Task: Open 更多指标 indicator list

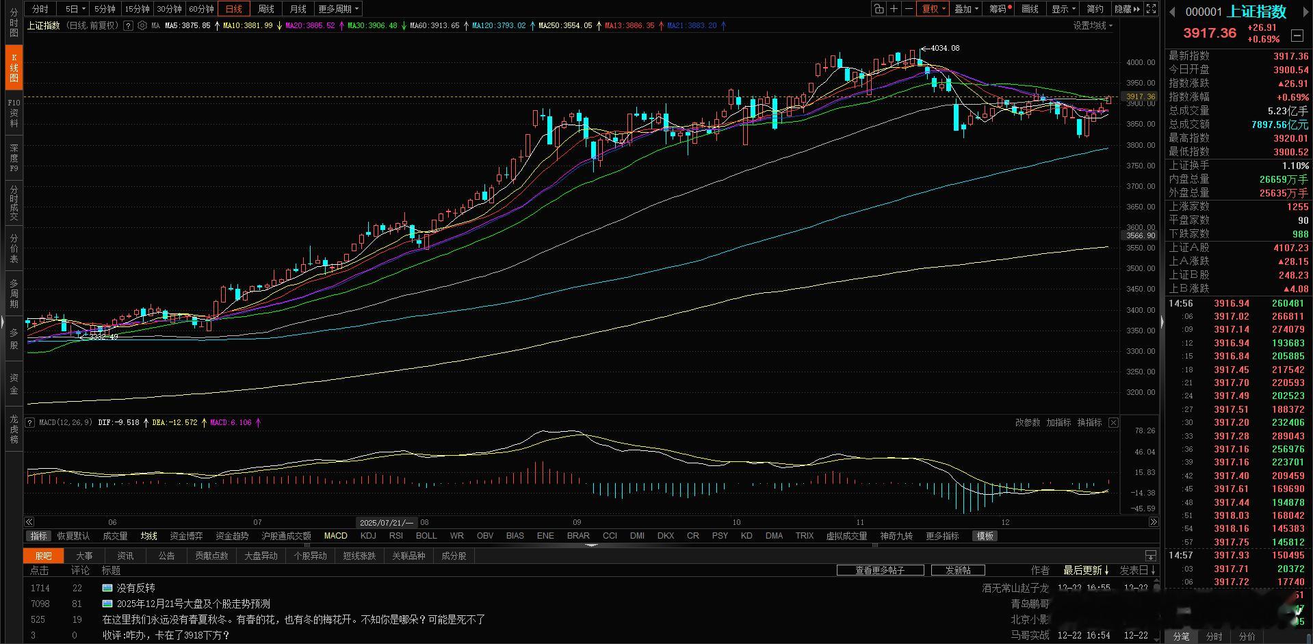Action: click(x=942, y=536)
